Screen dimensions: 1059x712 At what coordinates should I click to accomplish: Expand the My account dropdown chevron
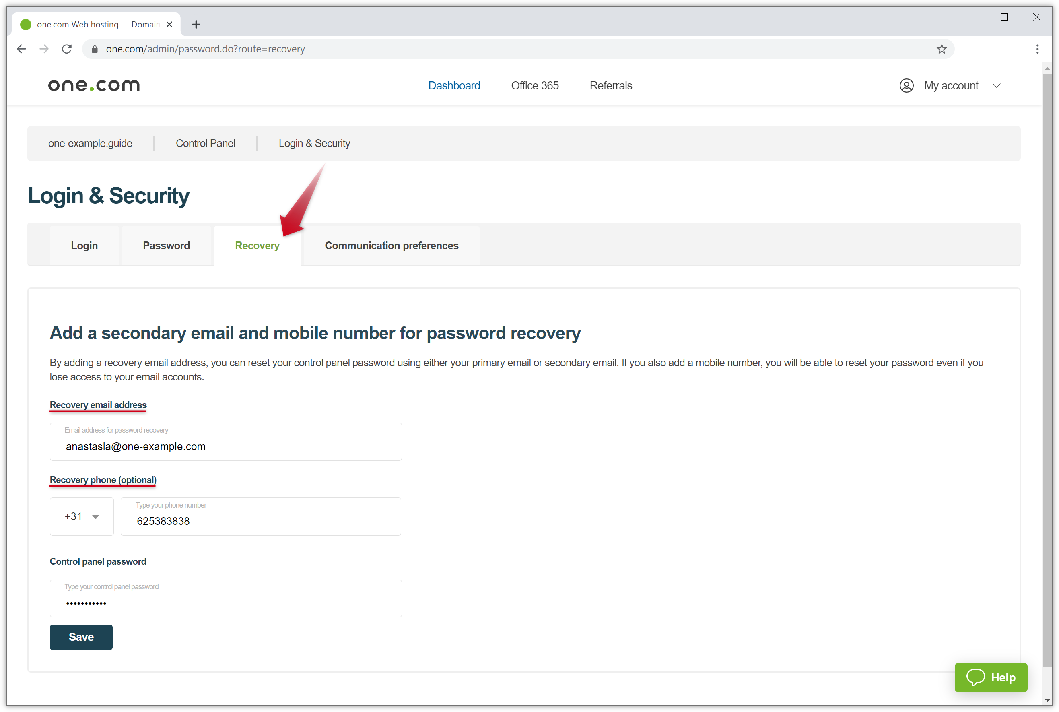[996, 85]
